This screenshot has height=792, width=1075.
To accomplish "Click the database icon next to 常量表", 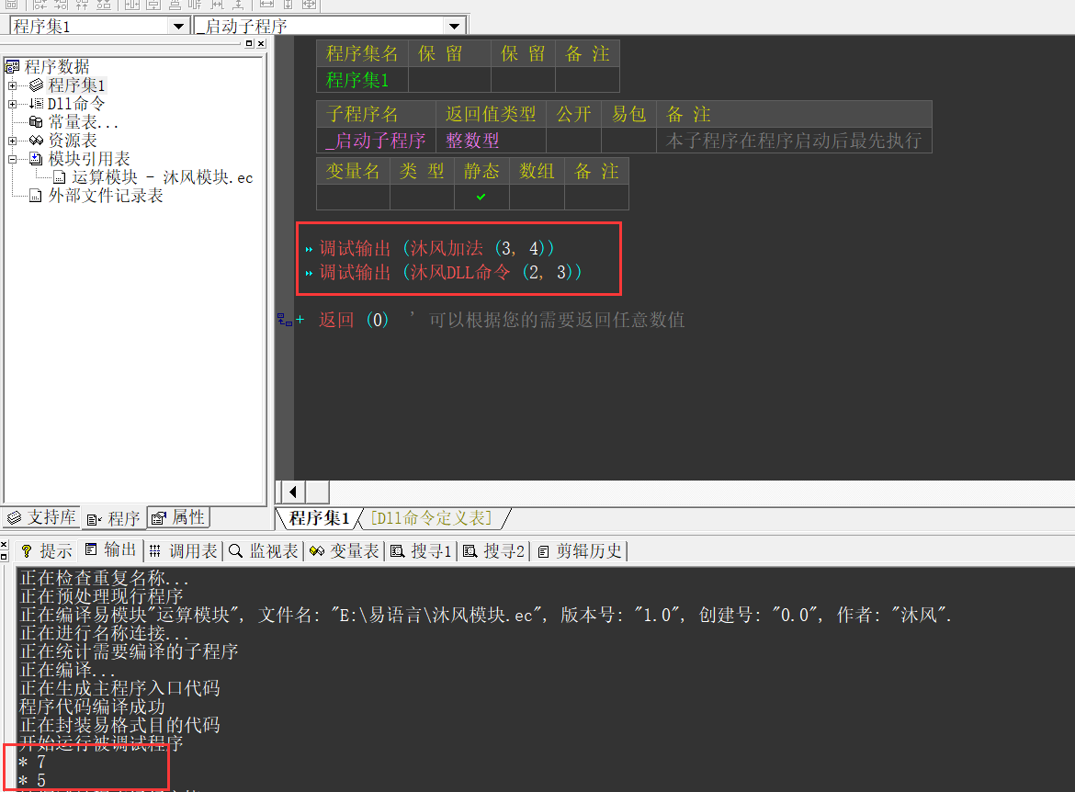I will coord(37,122).
